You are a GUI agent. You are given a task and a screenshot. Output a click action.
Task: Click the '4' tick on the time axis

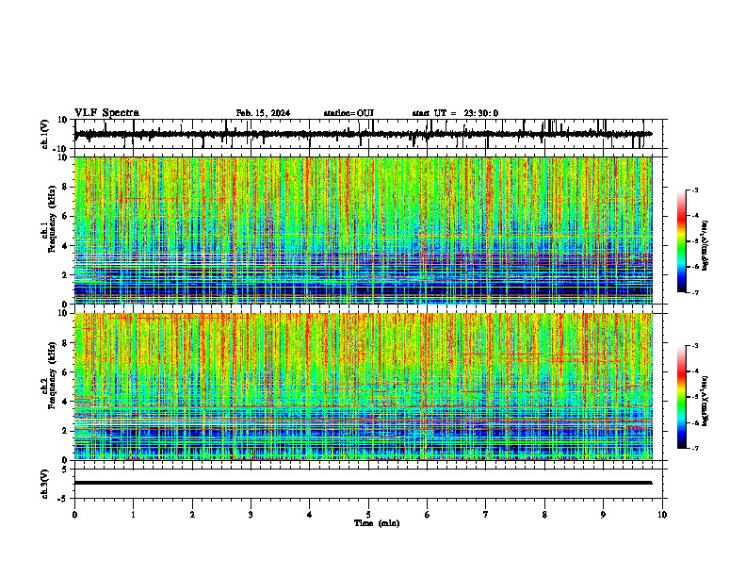click(310, 515)
